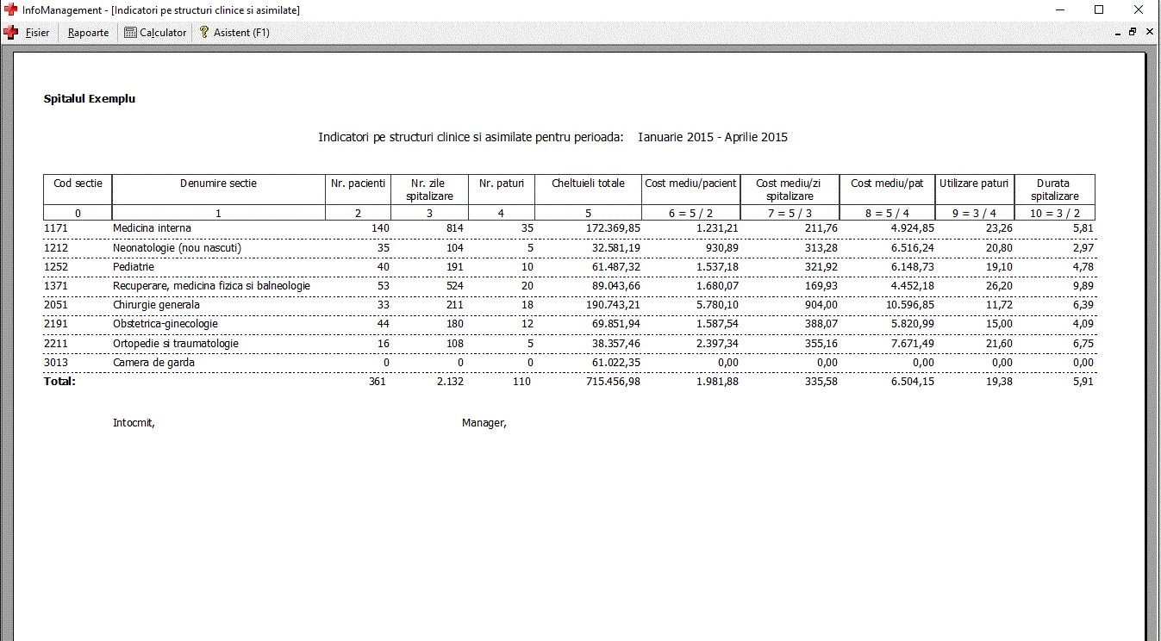The height and width of the screenshot is (641, 1161).
Task: Open the Fisier menu
Action: pyautogui.click(x=37, y=33)
